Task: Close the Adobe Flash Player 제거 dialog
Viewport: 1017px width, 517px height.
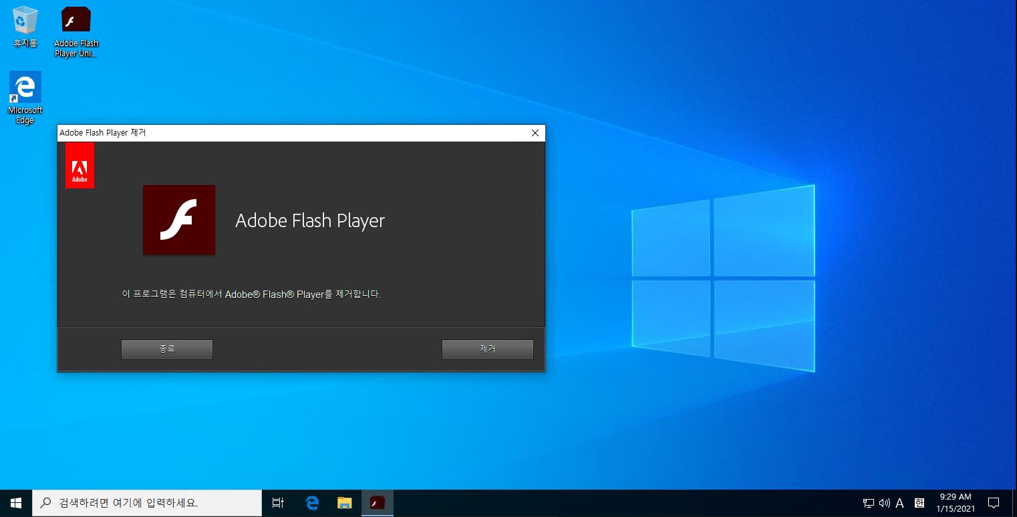Action: coord(535,133)
